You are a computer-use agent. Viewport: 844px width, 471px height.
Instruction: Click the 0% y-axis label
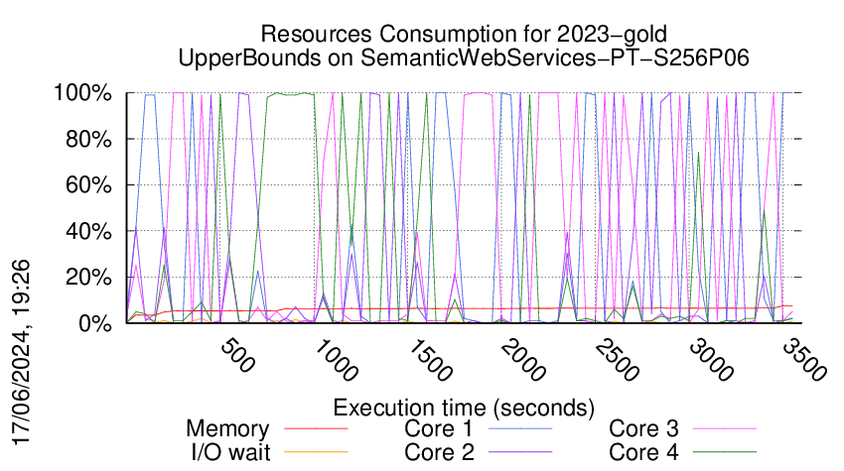(95, 323)
